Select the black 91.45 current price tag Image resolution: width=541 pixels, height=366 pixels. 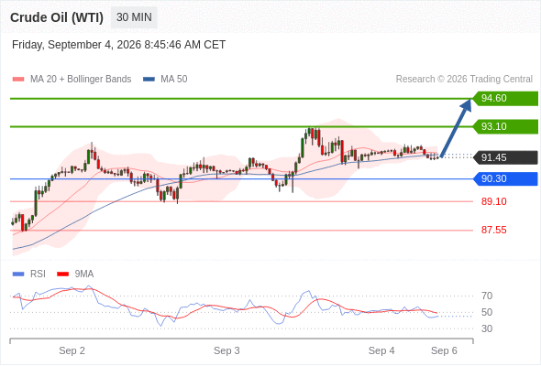tap(505, 157)
